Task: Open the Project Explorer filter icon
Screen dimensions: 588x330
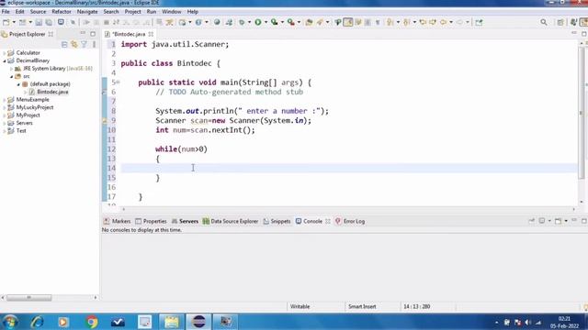Action: tap(84, 45)
